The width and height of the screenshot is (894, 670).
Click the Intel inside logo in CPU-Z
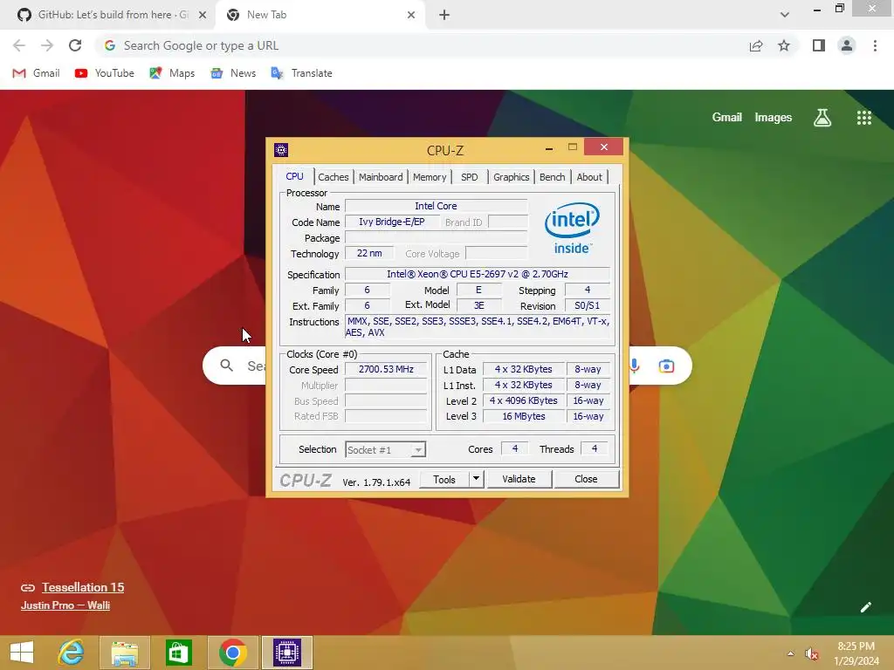[572, 228]
